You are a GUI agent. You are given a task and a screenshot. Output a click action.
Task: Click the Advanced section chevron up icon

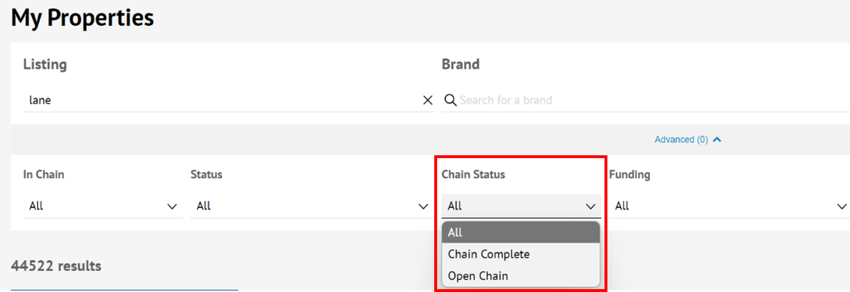[x=717, y=140]
